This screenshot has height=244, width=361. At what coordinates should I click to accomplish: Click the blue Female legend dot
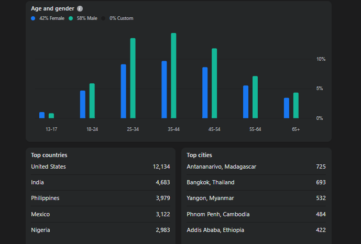tap(34, 18)
